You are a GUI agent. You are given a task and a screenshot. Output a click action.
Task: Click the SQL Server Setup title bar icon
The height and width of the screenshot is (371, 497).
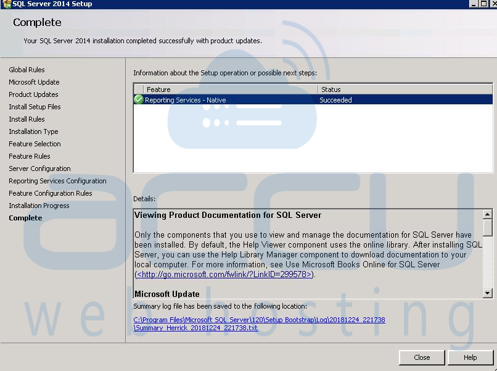pyautogui.click(x=6, y=4)
